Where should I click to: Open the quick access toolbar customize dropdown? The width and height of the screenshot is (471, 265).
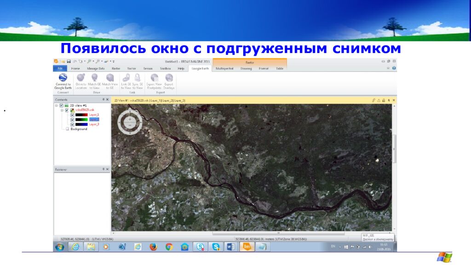(114, 61)
